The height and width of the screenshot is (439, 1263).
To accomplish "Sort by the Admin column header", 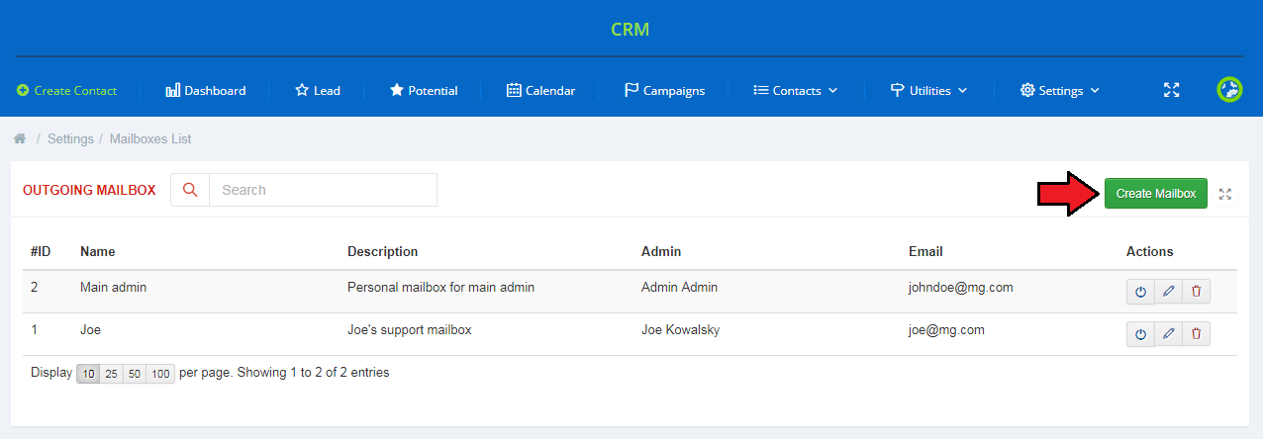I will 661,252.
